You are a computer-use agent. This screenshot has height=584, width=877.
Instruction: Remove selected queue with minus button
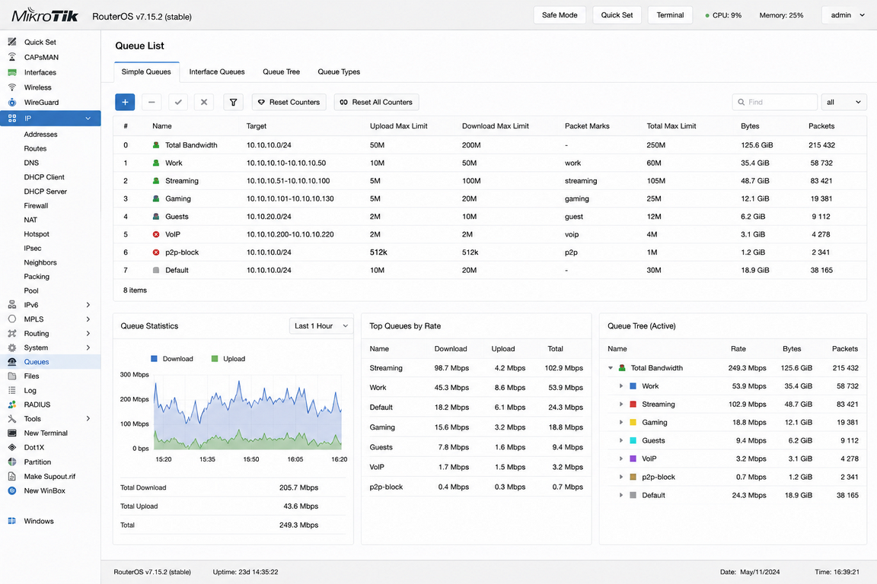pos(151,102)
